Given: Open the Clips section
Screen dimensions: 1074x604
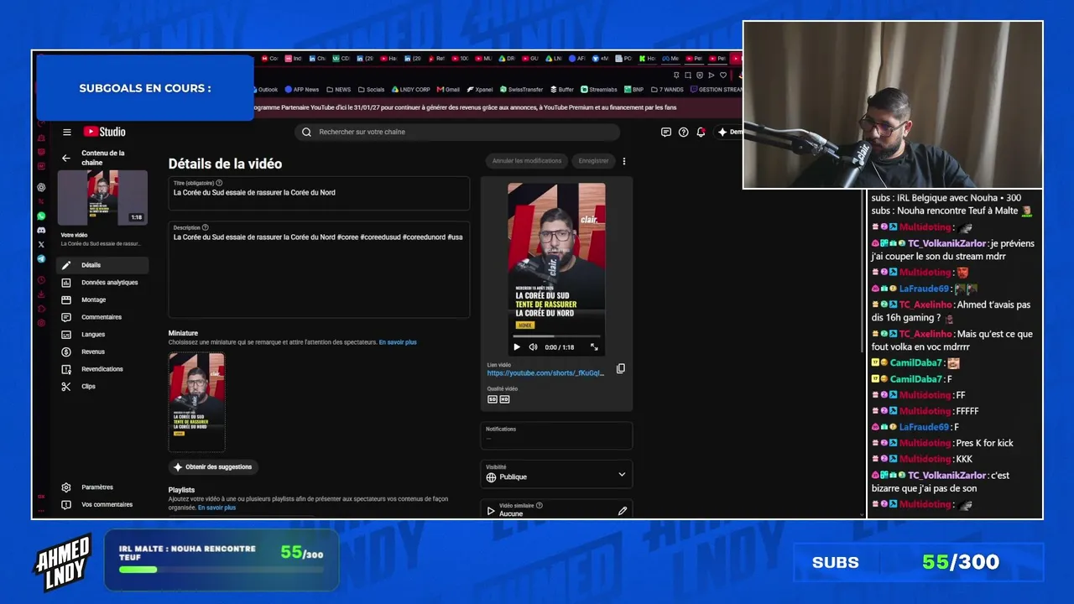Looking at the screenshot, I should point(102,387).
